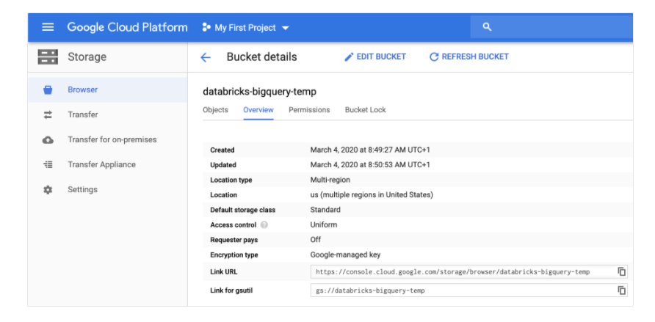Click the Browser bucket icon in sidebar

(48, 90)
